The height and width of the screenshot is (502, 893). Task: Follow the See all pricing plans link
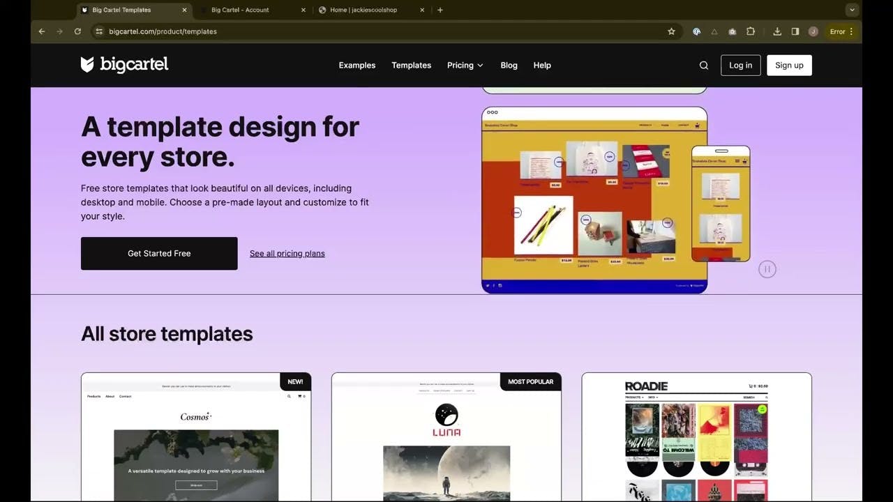(x=287, y=254)
